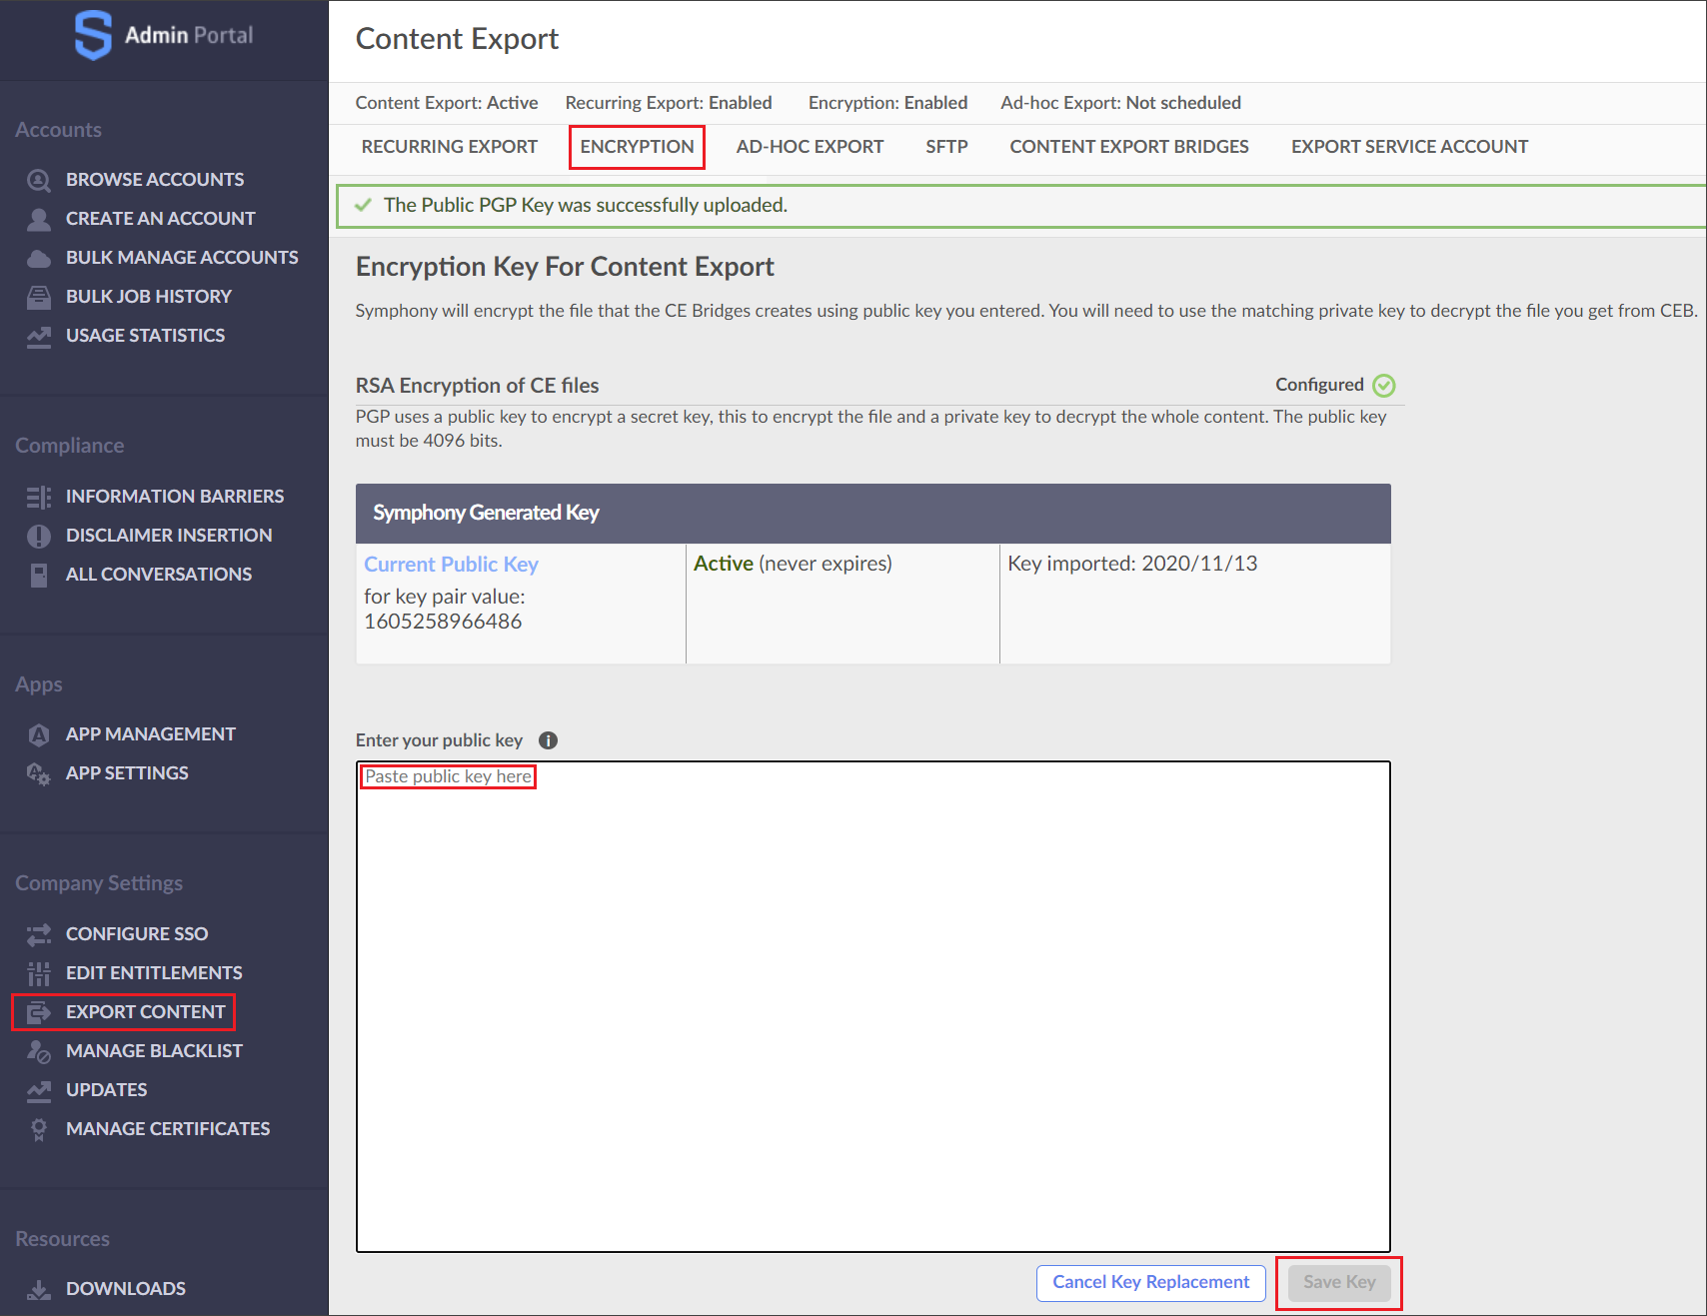Screen dimensions: 1707x1316
Task: Click the App Settings gears icon
Action: tap(39, 773)
